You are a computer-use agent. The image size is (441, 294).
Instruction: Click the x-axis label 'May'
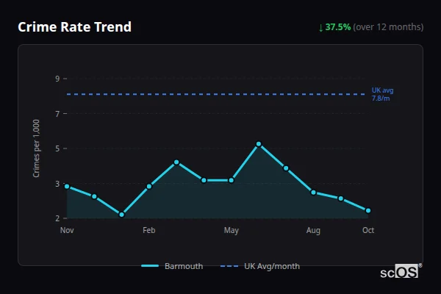tap(232, 231)
